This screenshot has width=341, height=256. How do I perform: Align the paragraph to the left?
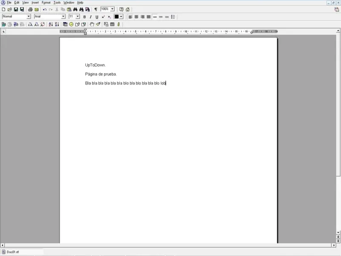[x=130, y=17]
